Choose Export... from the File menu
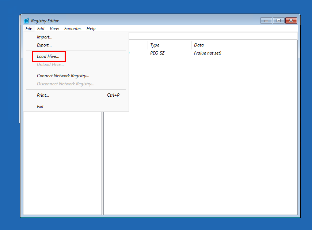The height and width of the screenshot is (230, 312). coord(44,45)
